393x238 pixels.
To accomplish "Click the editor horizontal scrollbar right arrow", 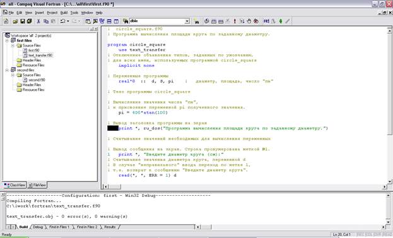I will click(384, 187).
